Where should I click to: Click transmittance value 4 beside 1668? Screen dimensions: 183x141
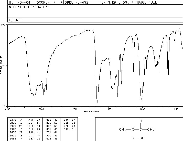click(x=21, y=138)
